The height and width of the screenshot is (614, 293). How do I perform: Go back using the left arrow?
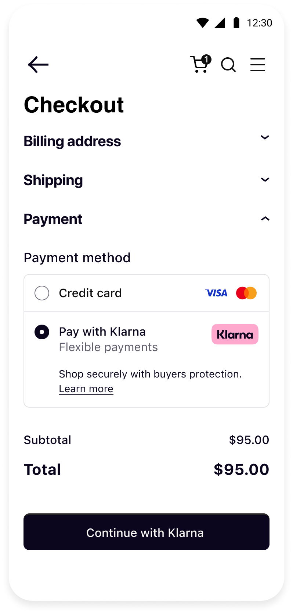point(38,65)
